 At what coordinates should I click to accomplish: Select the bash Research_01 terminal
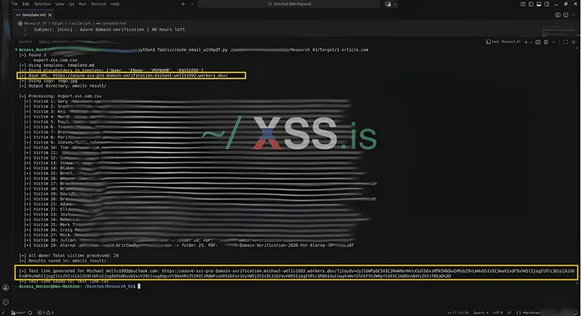click(x=503, y=42)
